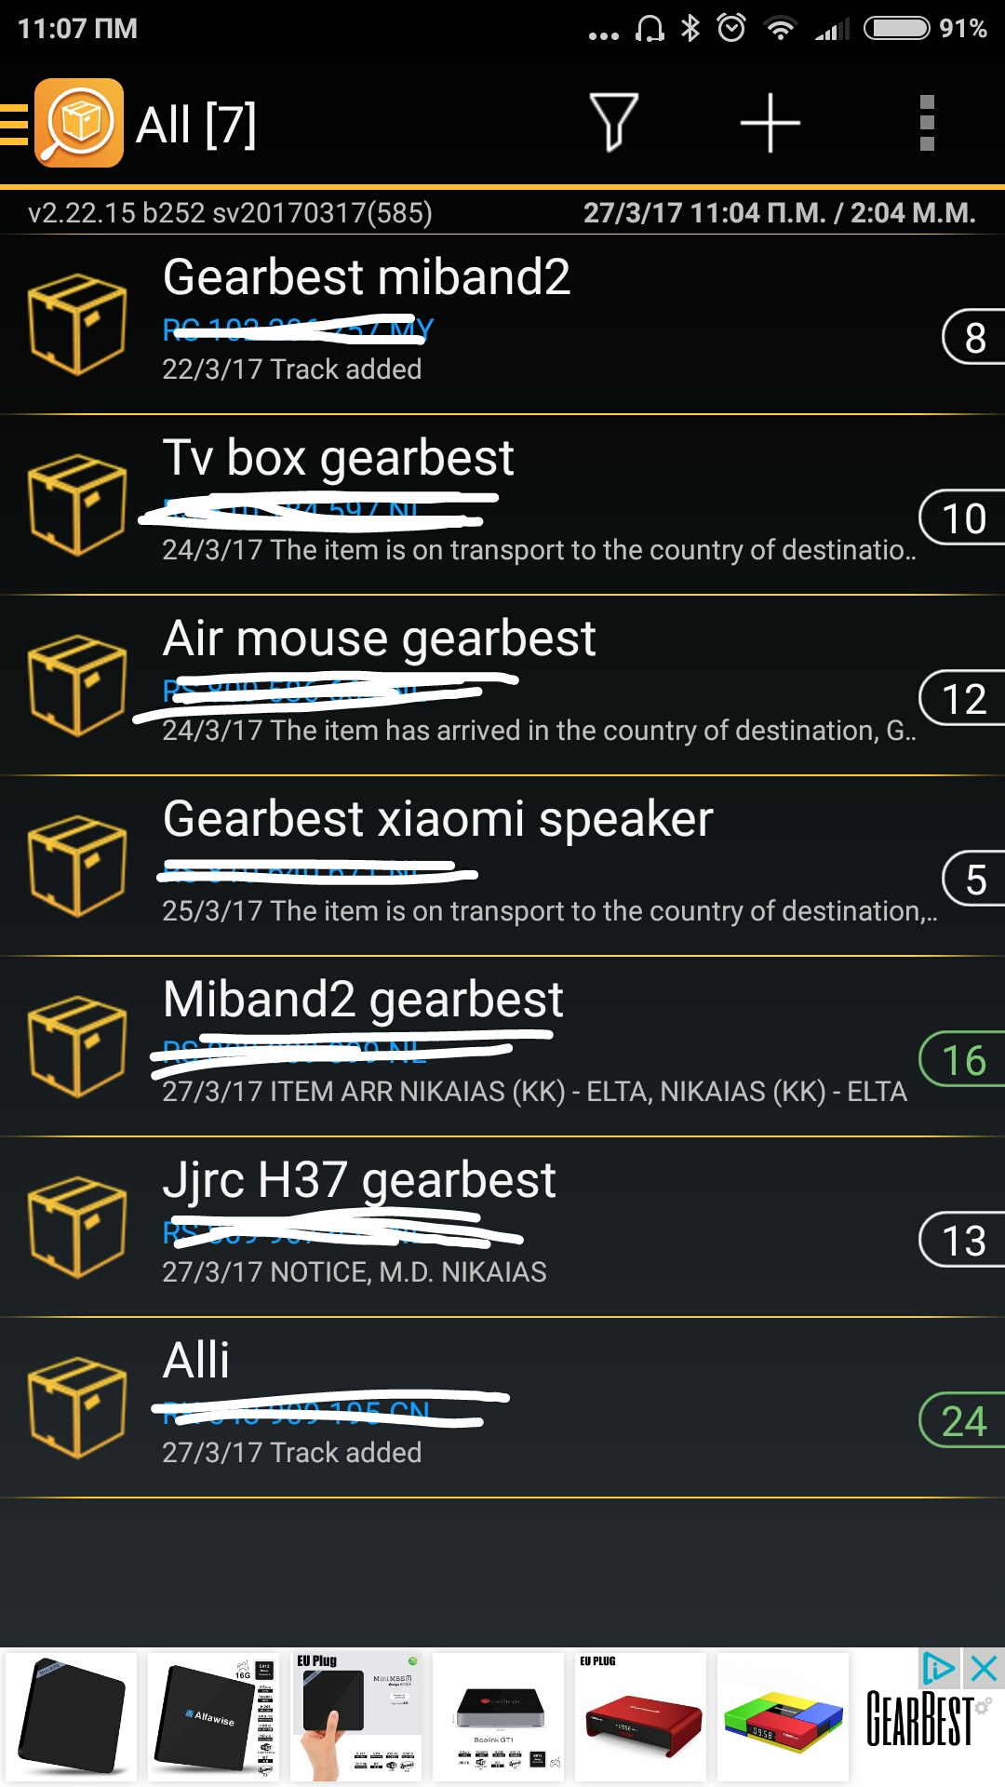Tap the 8 days badge on Gearbest miband2
The width and height of the screenshot is (1005, 1787).
(x=973, y=337)
